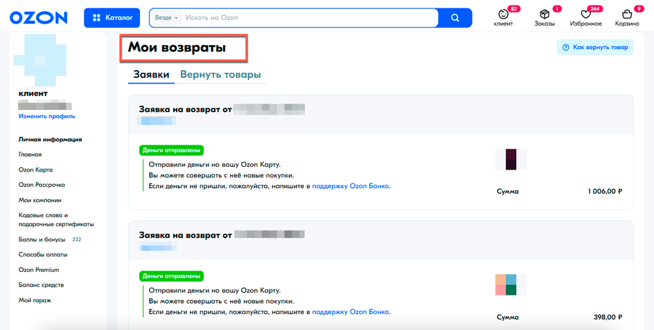Click the Мои возвраты page heading
The image size is (654, 330).
click(x=177, y=48)
